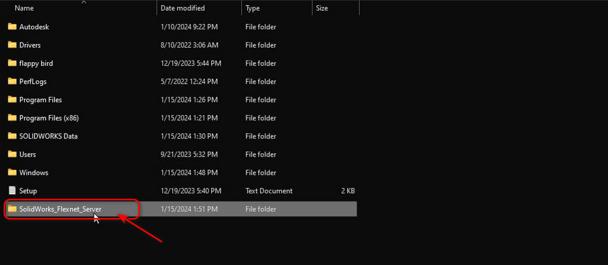Select the Drivers folder name
608x265 pixels.
click(30, 45)
